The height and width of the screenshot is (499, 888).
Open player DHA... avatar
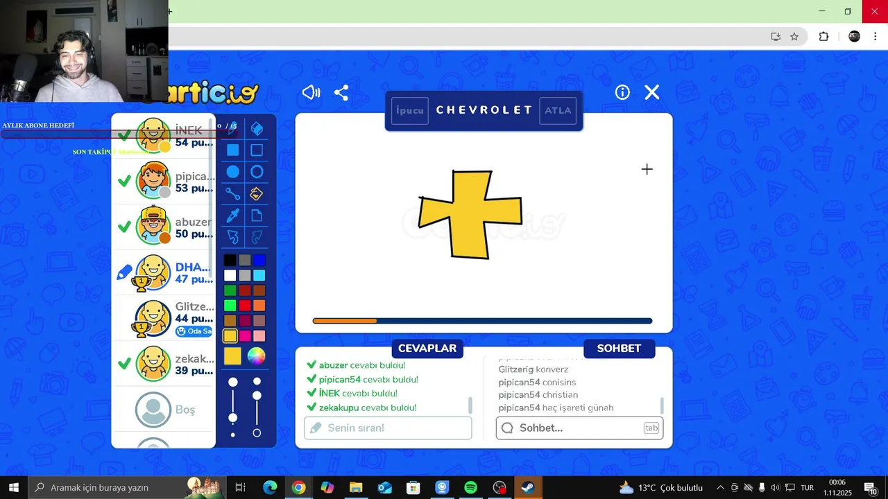tap(153, 272)
